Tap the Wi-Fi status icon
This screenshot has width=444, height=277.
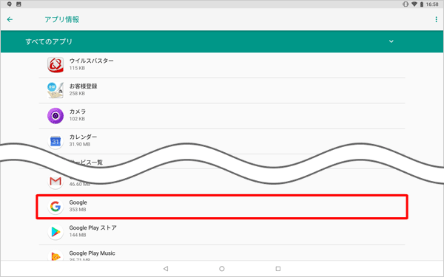[414, 4]
